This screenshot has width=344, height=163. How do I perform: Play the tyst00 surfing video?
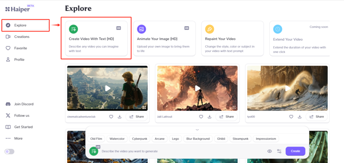(x=288, y=88)
